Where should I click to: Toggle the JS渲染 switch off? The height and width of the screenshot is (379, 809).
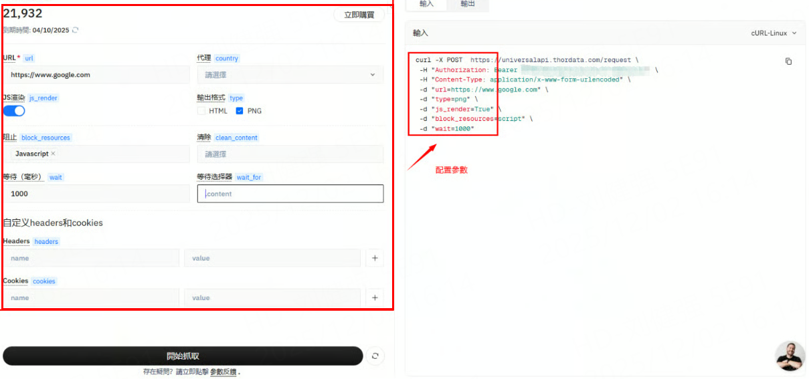(x=14, y=111)
